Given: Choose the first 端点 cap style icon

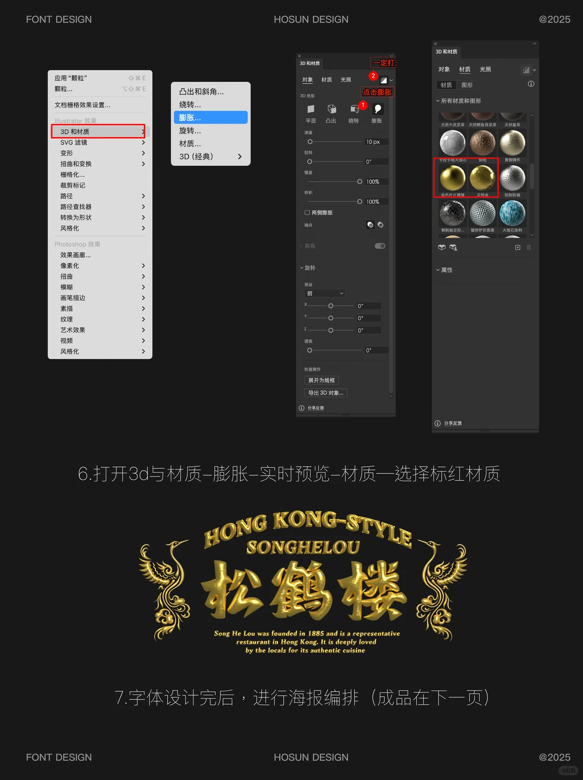Looking at the screenshot, I should pyautogui.click(x=370, y=225).
